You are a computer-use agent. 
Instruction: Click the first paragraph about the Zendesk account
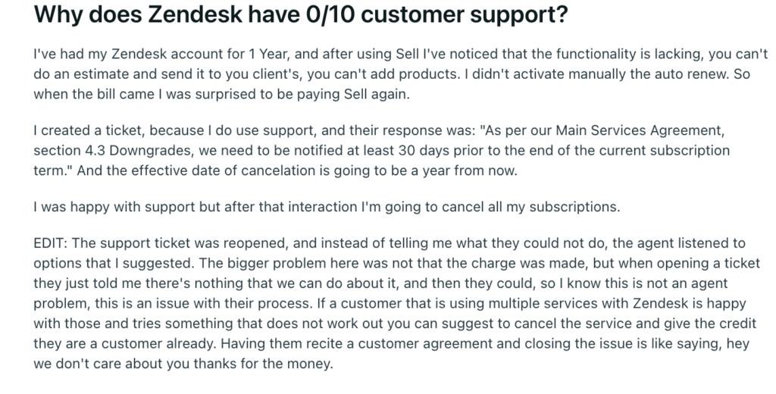pyautogui.click(x=400, y=73)
